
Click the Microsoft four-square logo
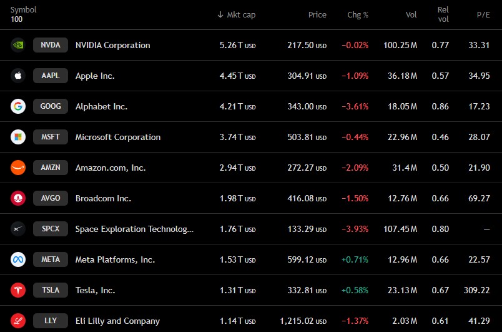coord(18,137)
